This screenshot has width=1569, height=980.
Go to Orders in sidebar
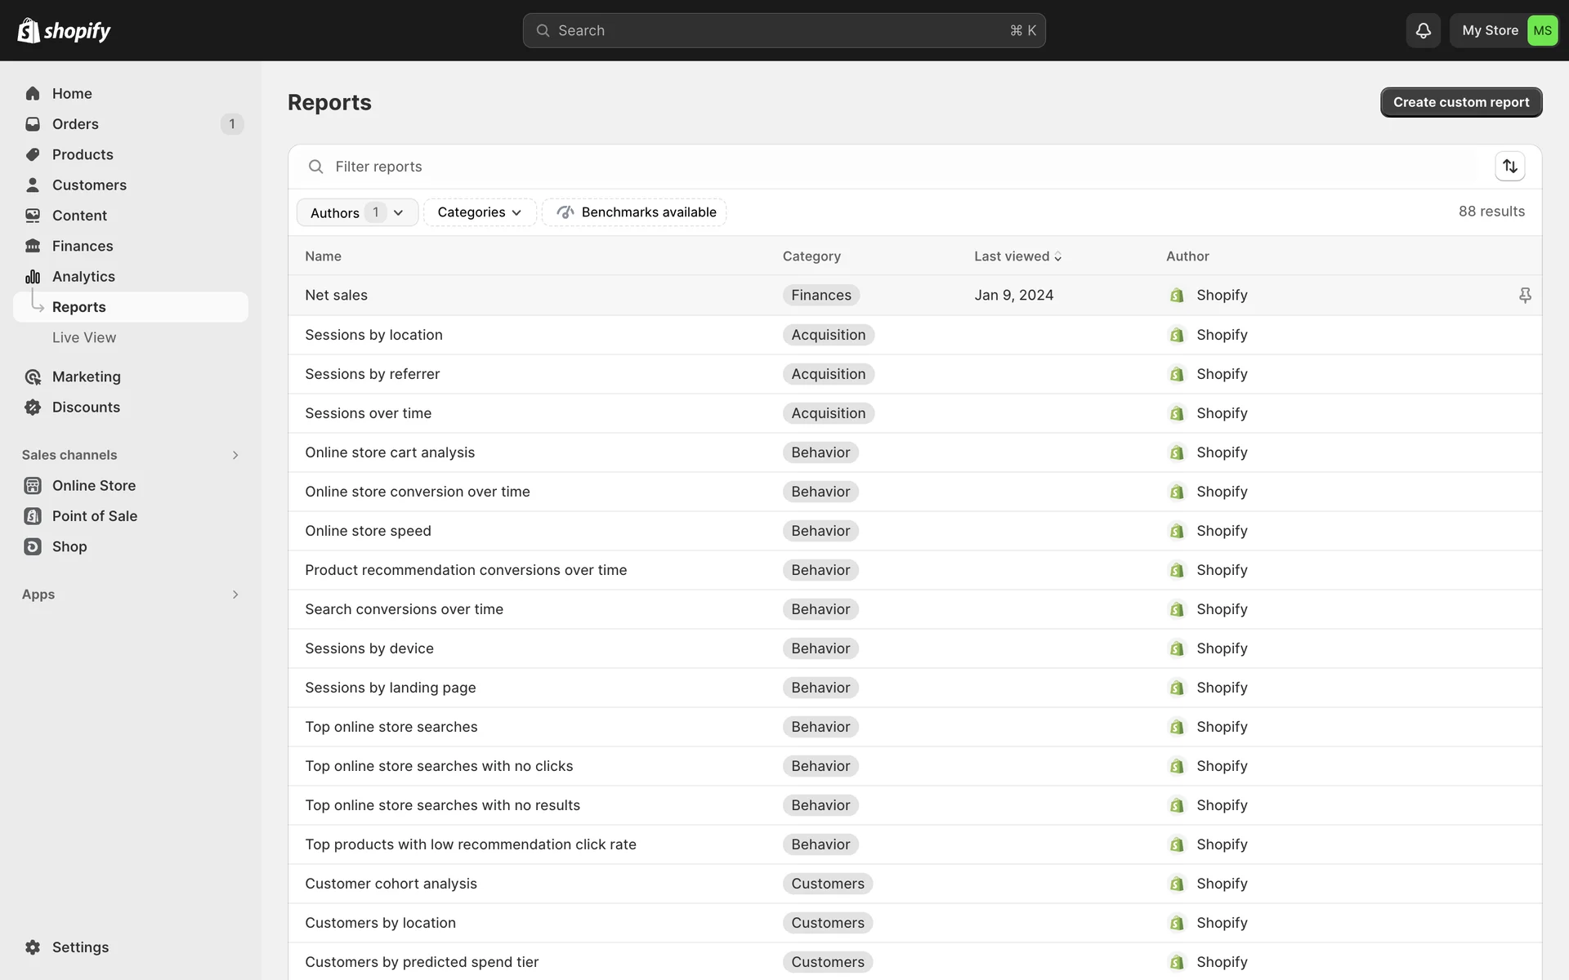coord(75,124)
